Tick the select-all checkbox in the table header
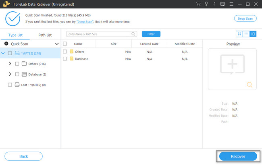Viewport: 262px width, 166px height. [65, 44]
